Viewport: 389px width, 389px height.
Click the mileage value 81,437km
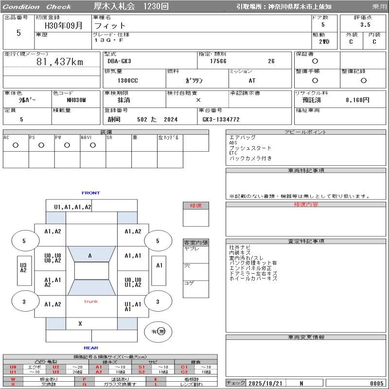(x=60, y=62)
